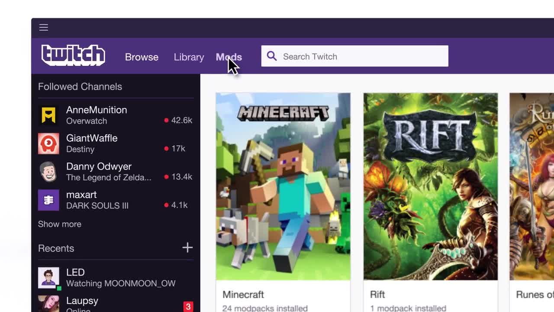Open maxart's channel avatar
This screenshot has height=312, width=554.
48,200
